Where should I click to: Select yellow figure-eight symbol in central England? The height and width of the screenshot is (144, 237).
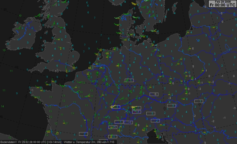(x=61, y=48)
